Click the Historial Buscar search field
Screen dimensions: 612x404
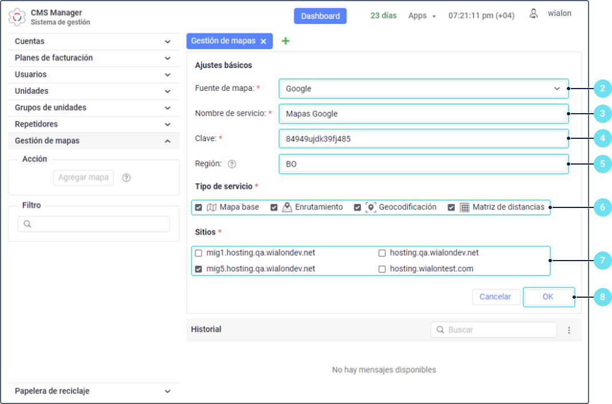pos(498,330)
